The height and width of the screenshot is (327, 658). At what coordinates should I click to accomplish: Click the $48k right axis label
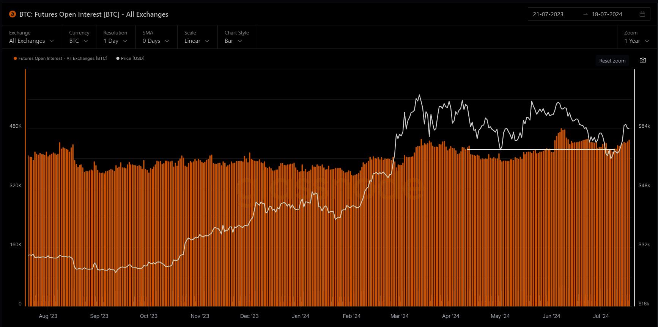pyautogui.click(x=644, y=185)
